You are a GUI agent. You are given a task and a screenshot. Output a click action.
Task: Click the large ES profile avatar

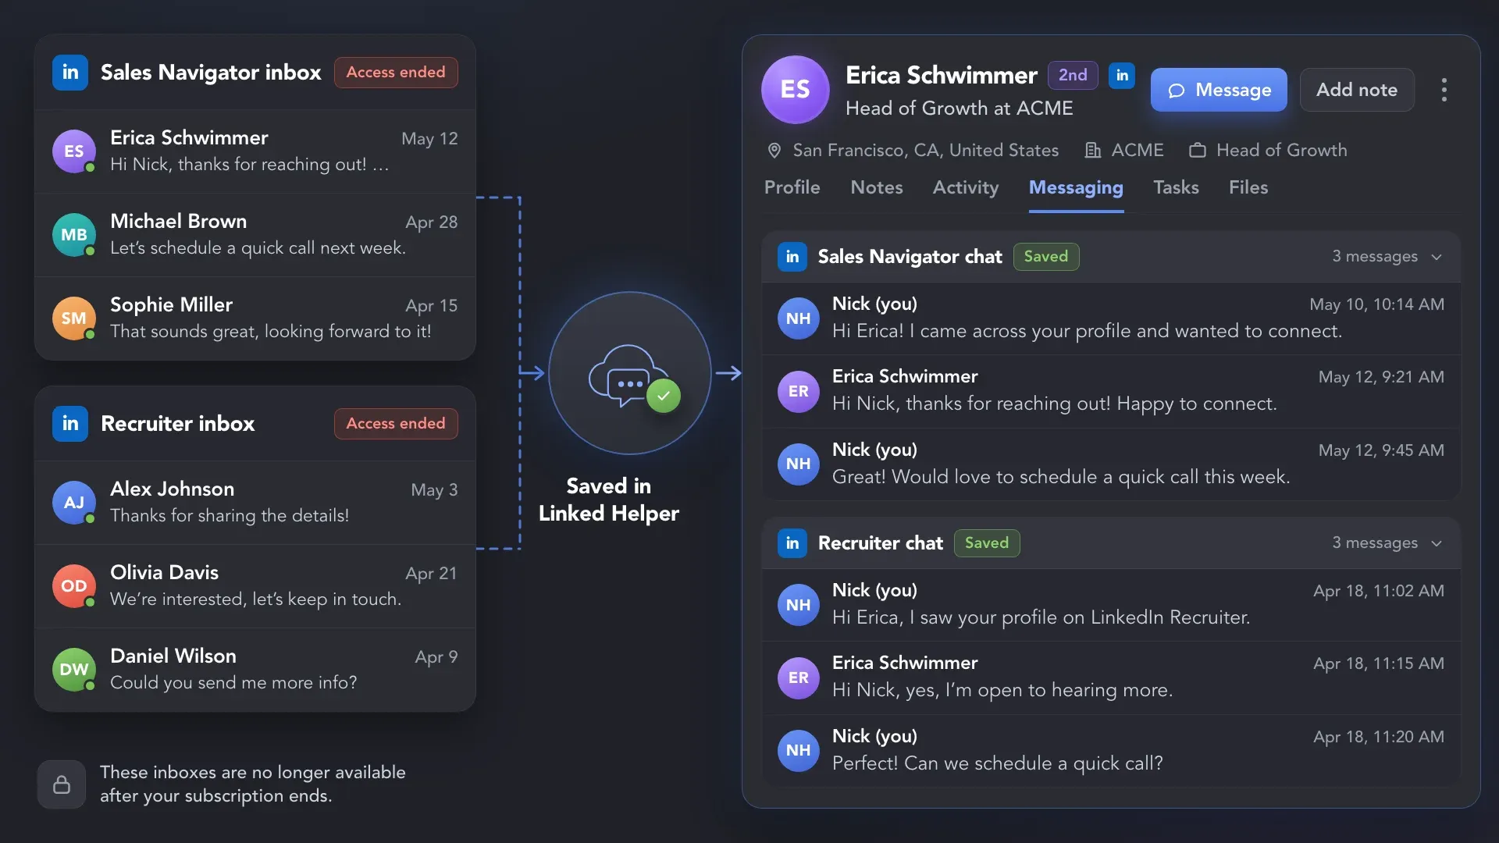796,90
